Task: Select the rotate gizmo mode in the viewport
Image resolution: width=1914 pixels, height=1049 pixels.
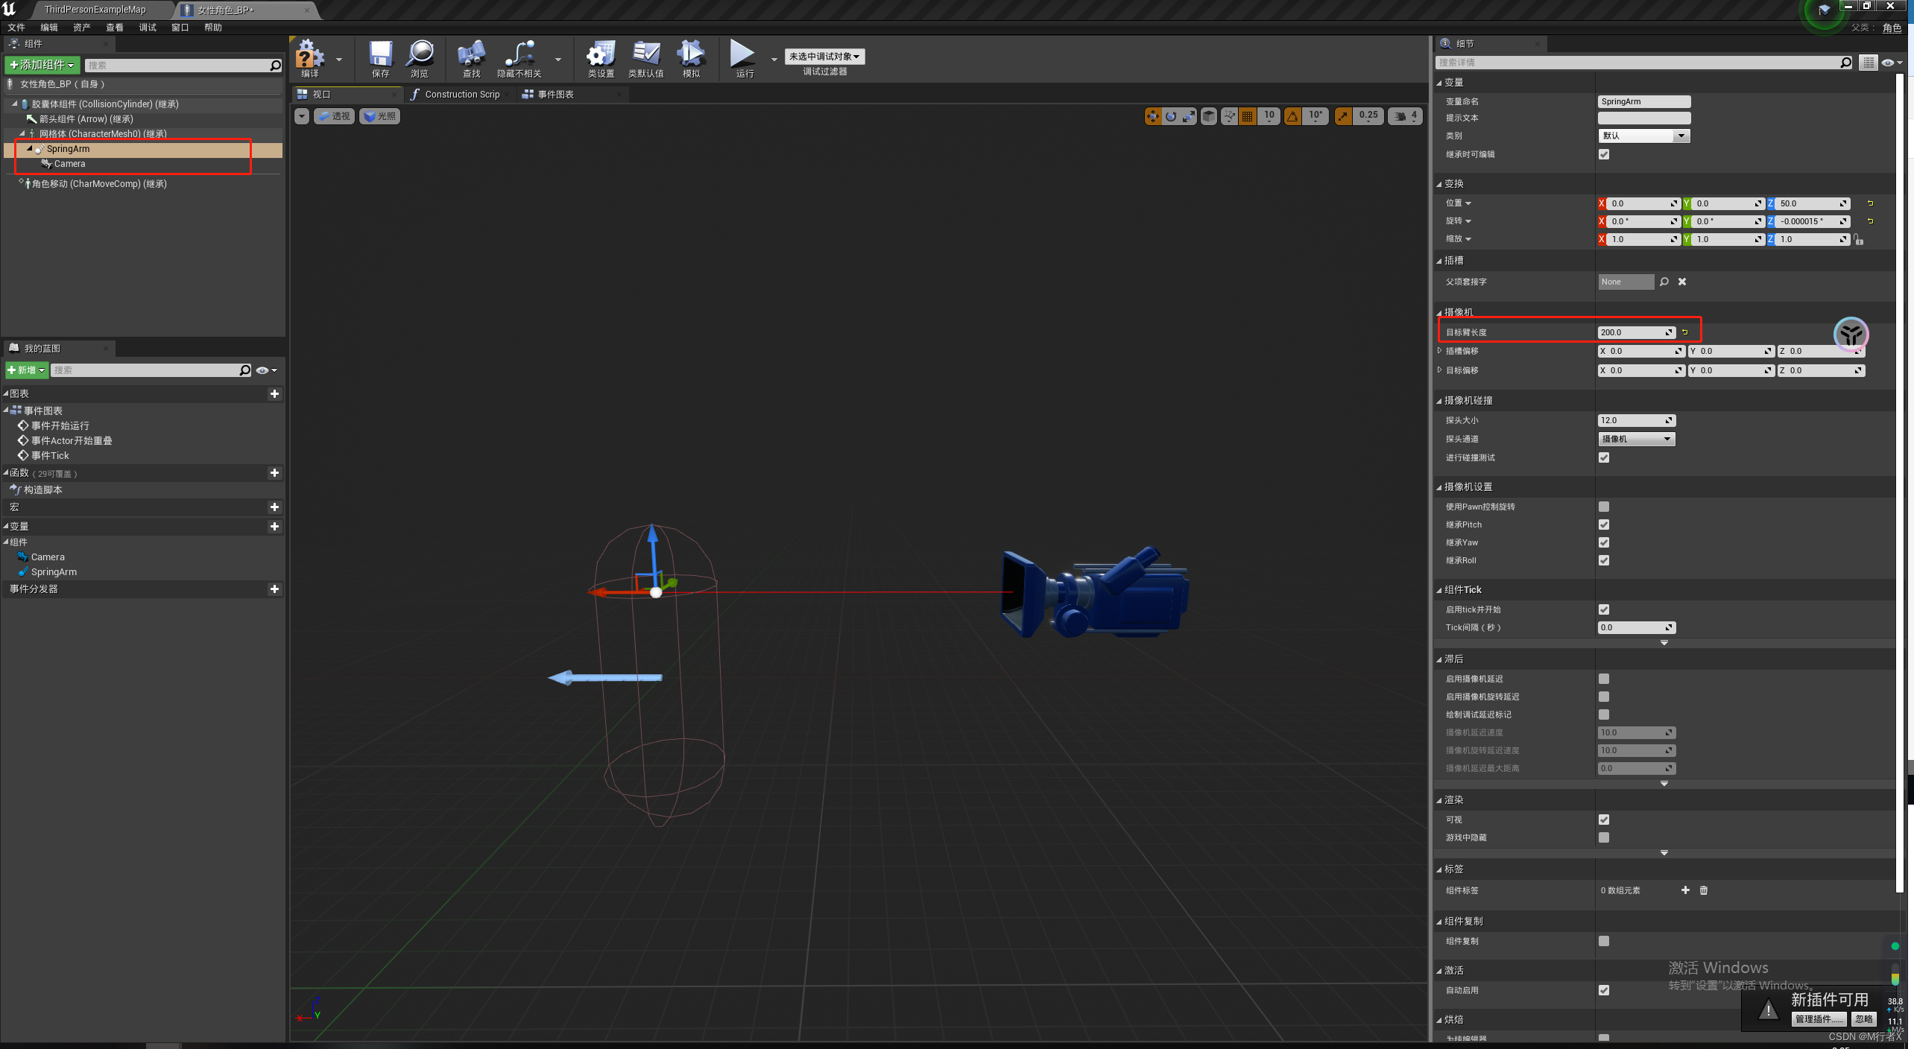Action: click(1171, 116)
